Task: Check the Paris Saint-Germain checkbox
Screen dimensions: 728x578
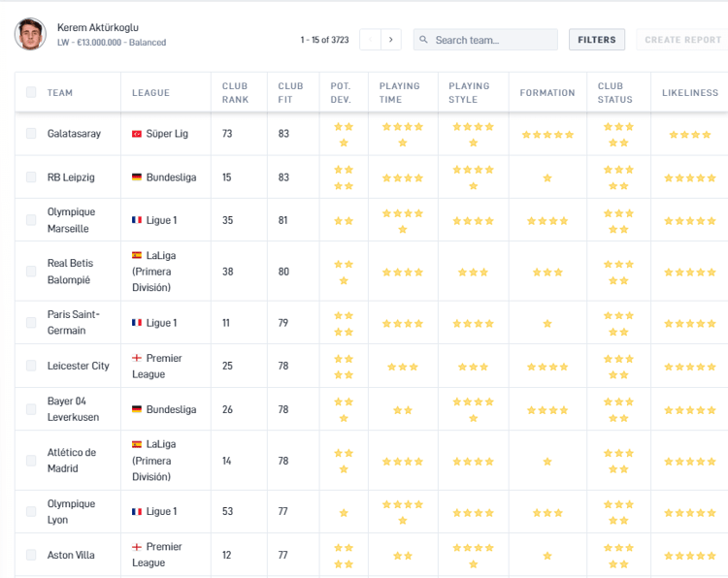Action: (31, 322)
